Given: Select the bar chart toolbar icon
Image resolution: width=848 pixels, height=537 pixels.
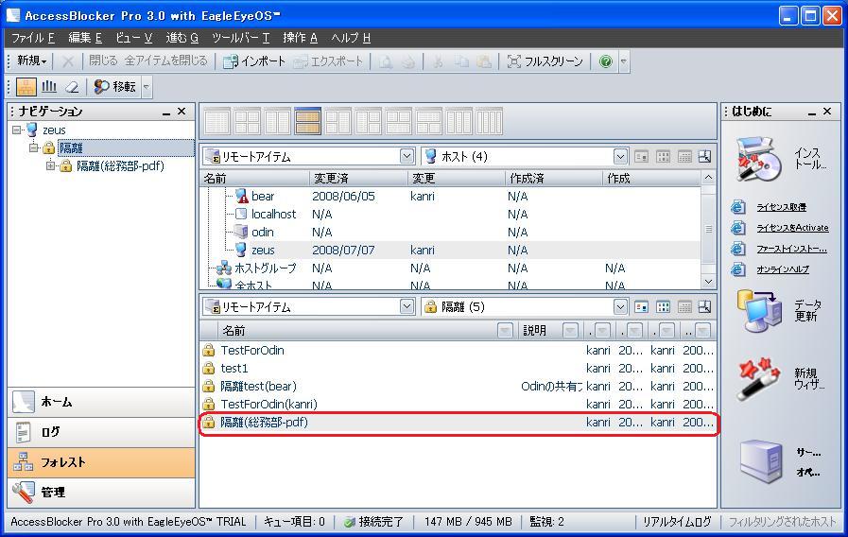Looking at the screenshot, I should (x=49, y=87).
